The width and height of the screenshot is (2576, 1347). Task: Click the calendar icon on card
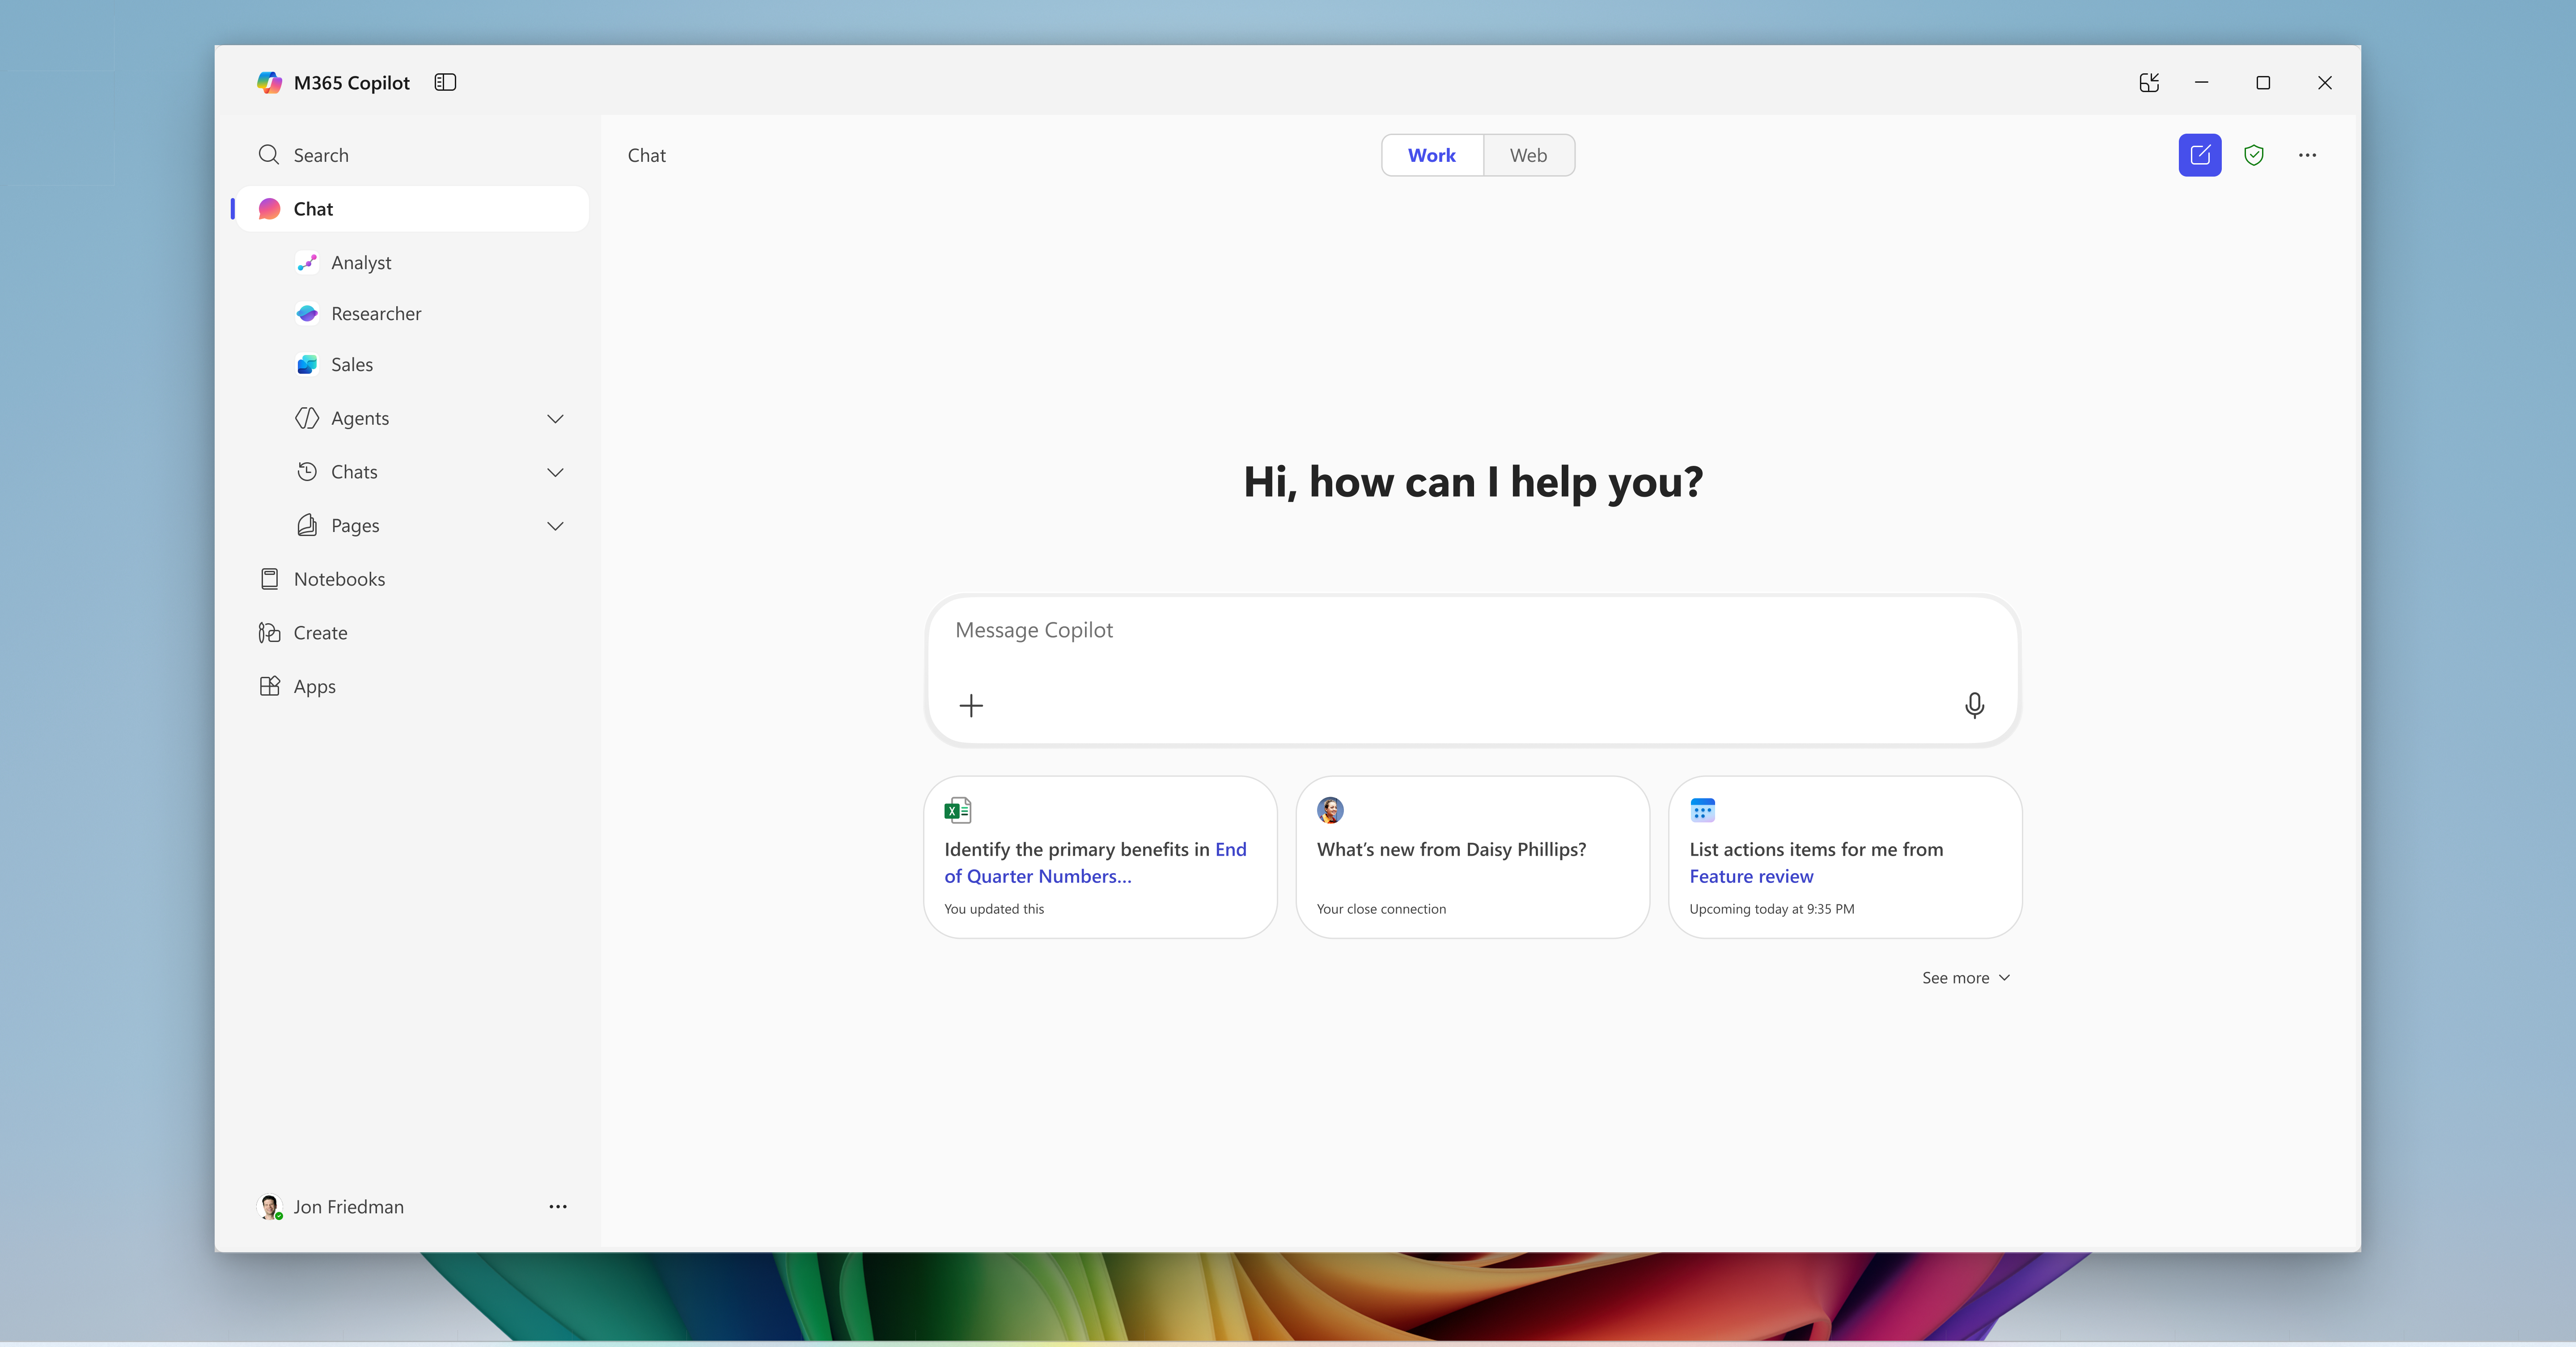1702,810
